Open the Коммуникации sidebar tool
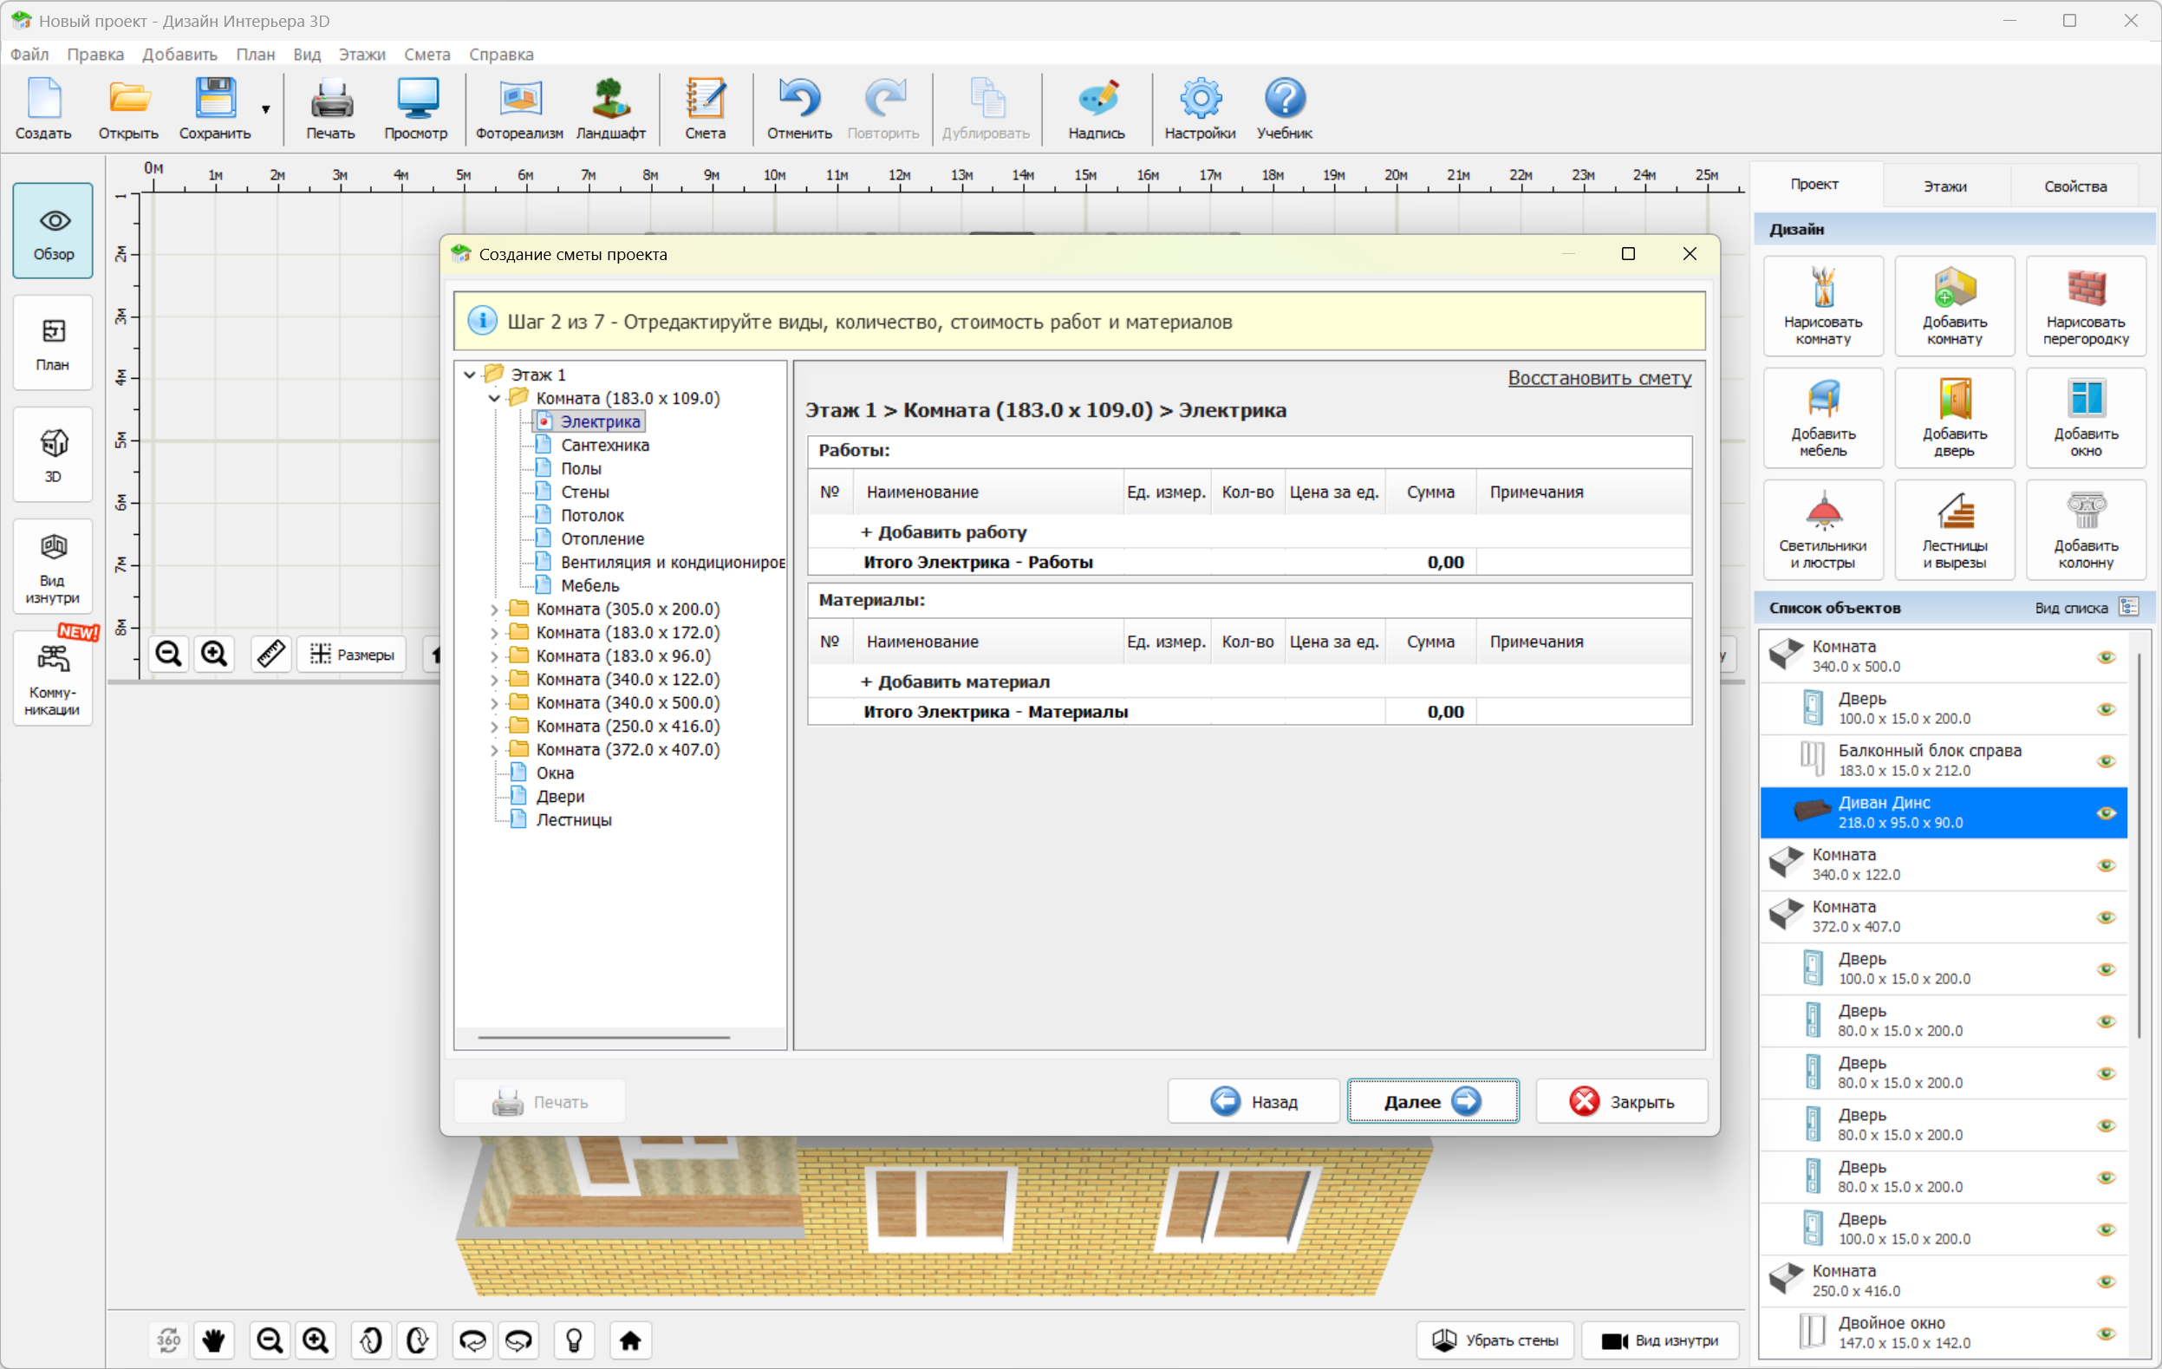This screenshot has width=2162, height=1369. point(53,678)
